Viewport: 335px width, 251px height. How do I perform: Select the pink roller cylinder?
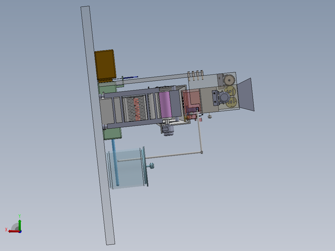tap(165, 104)
